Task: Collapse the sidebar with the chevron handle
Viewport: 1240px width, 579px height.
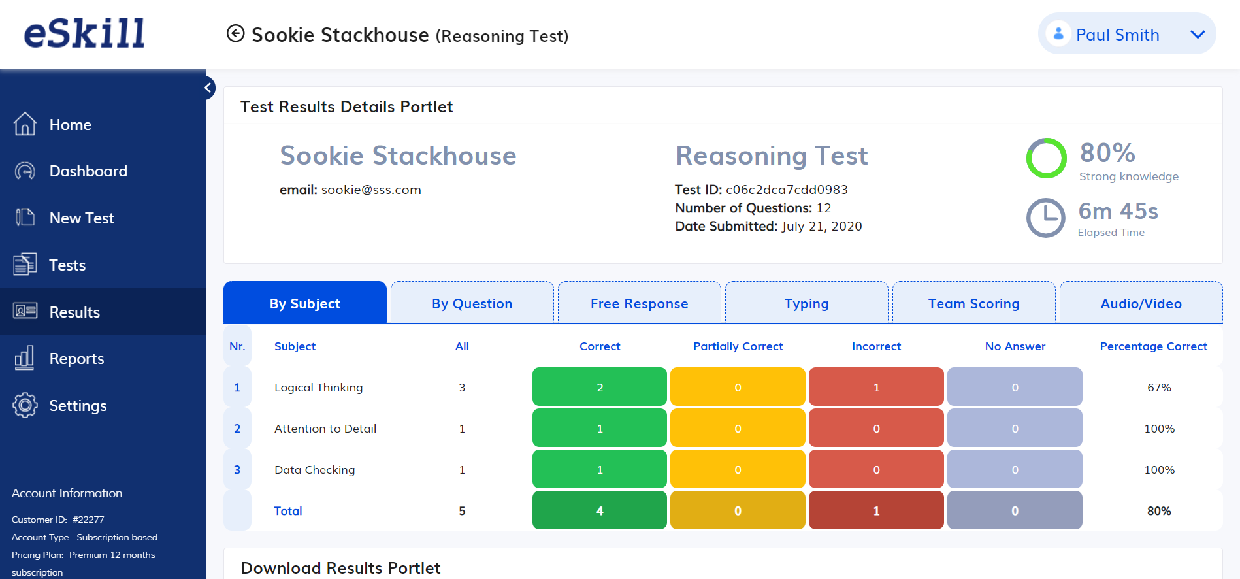Action: (x=208, y=88)
